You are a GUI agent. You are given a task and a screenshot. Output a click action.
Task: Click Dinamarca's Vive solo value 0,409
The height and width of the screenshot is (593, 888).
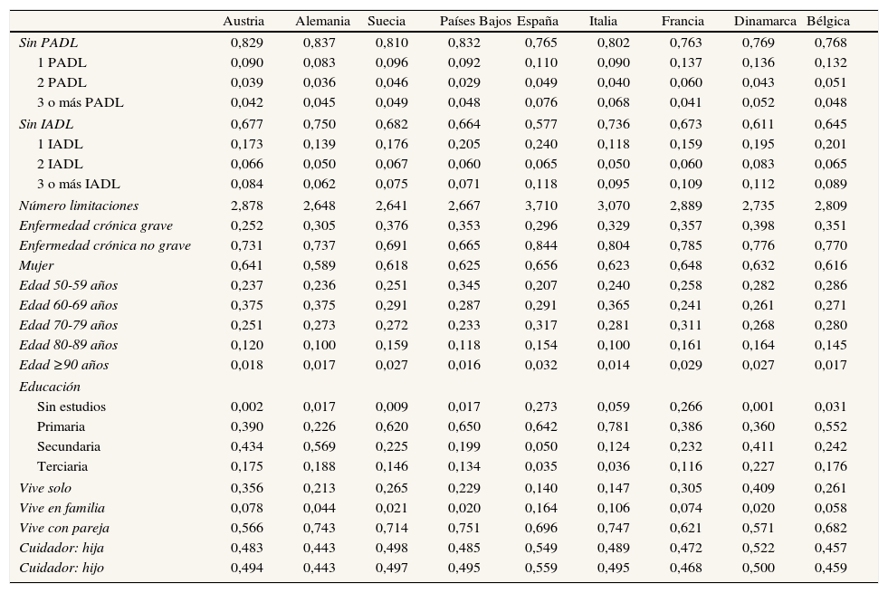click(x=759, y=488)
